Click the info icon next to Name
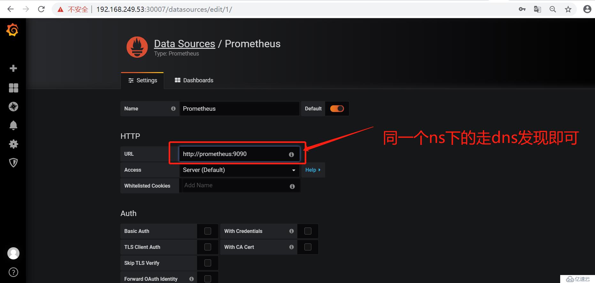Screen dimensions: 595x283 point(173,108)
